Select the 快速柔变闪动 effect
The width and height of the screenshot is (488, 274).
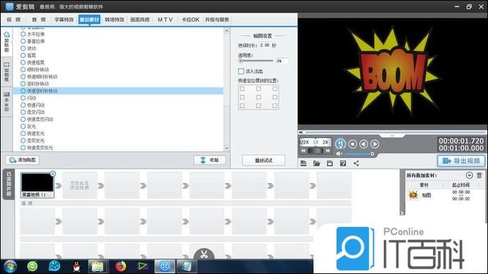(x=37, y=119)
